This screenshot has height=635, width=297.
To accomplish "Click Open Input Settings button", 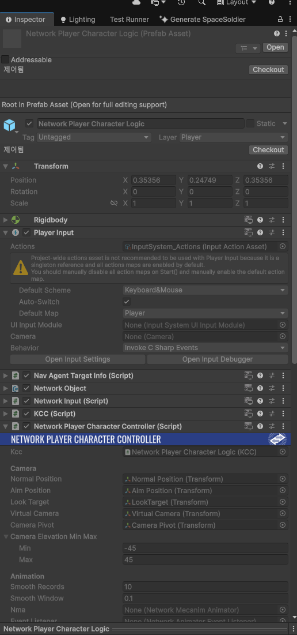I will 78,359.
